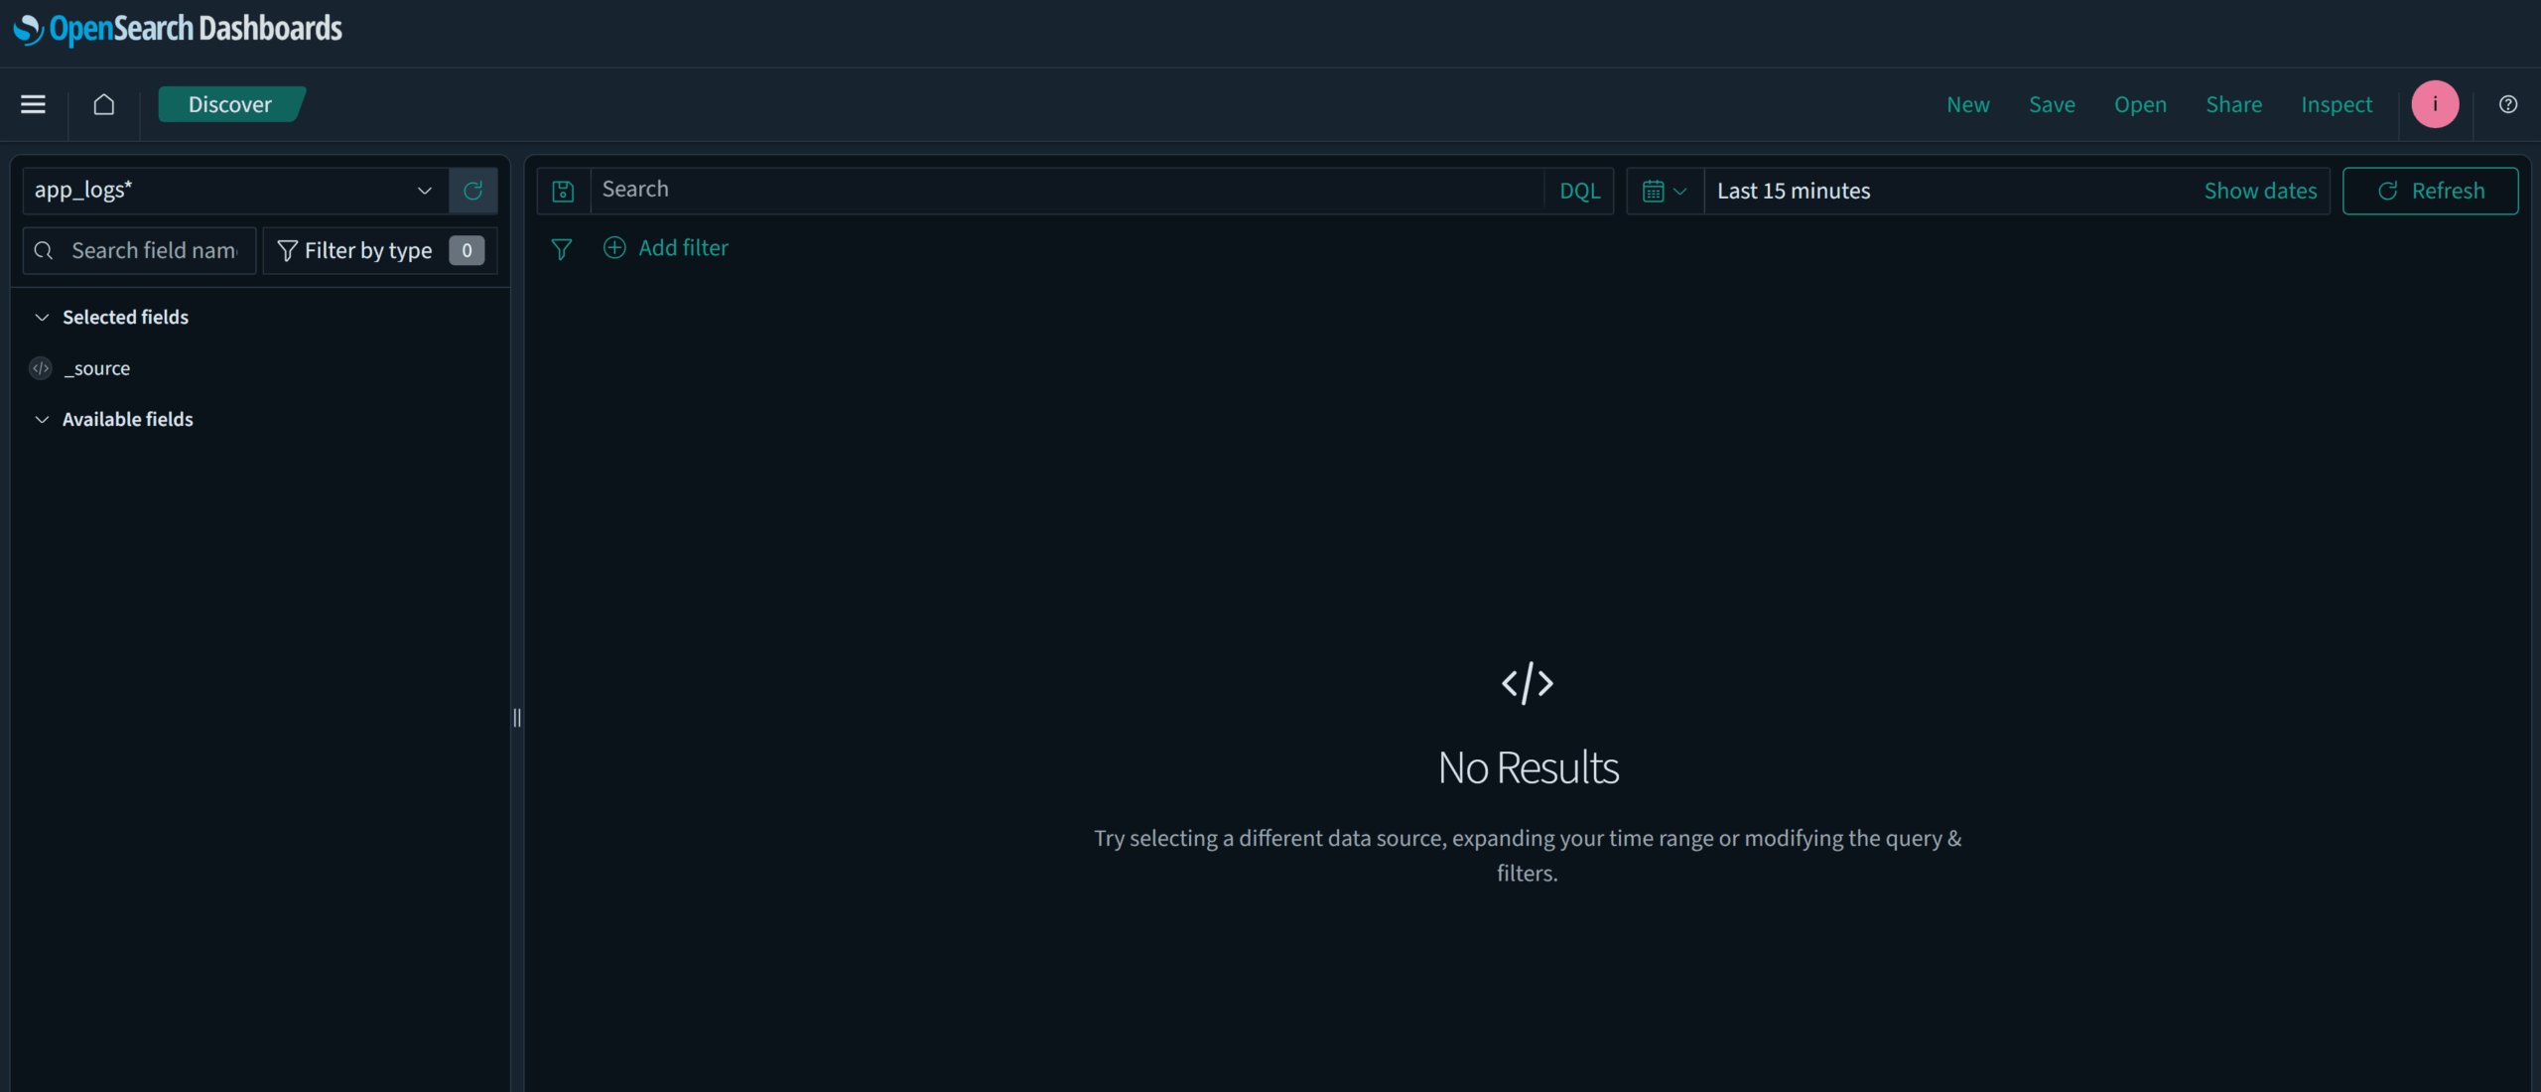Add a new filter with Add filter

tap(666, 248)
